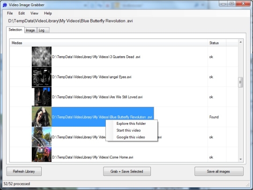Click the Found status of Blue Butterfly row
253x190 pixels.
point(214,117)
